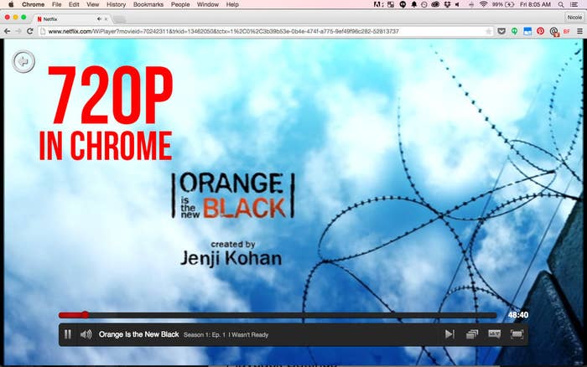Open the bell notifications menu bar icon

tap(414, 4)
